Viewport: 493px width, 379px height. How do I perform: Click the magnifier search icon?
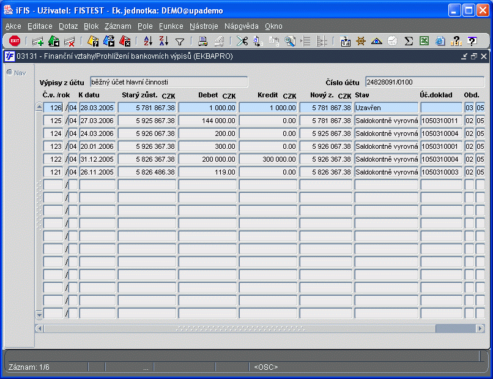pos(289,41)
